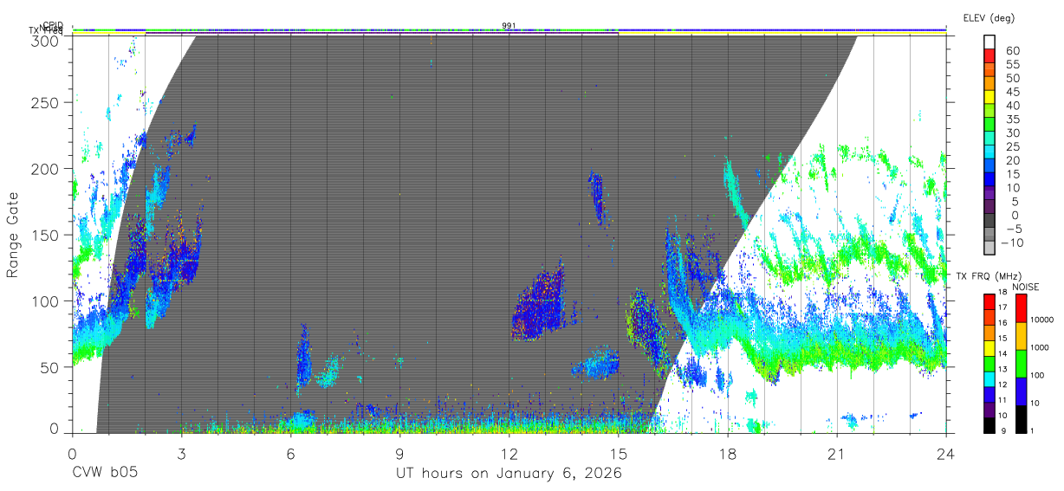The height and width of the screenshot is (491, 1064).
Task: Click the '200' range gate tick label
Action: pos(45,169)
